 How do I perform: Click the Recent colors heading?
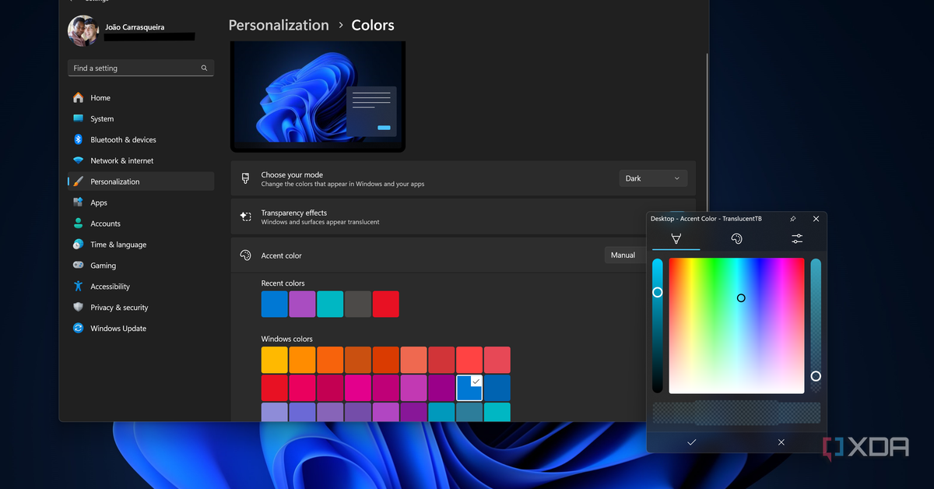(283, 283)
